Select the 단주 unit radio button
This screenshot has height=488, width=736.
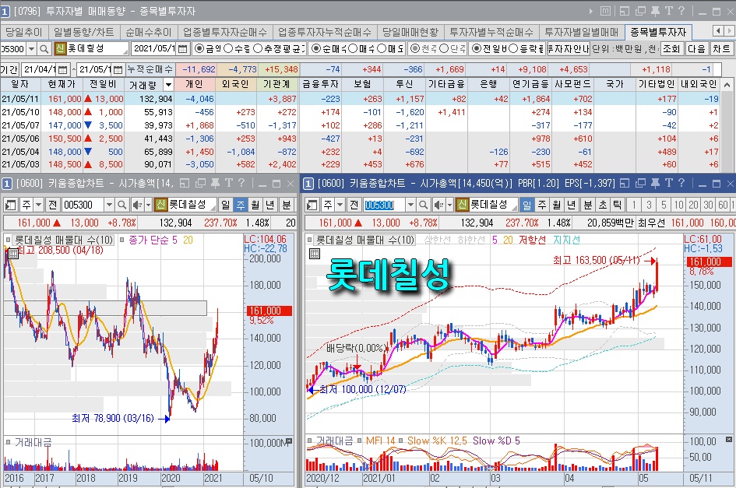pyautogui.click(x=444, y=48)
